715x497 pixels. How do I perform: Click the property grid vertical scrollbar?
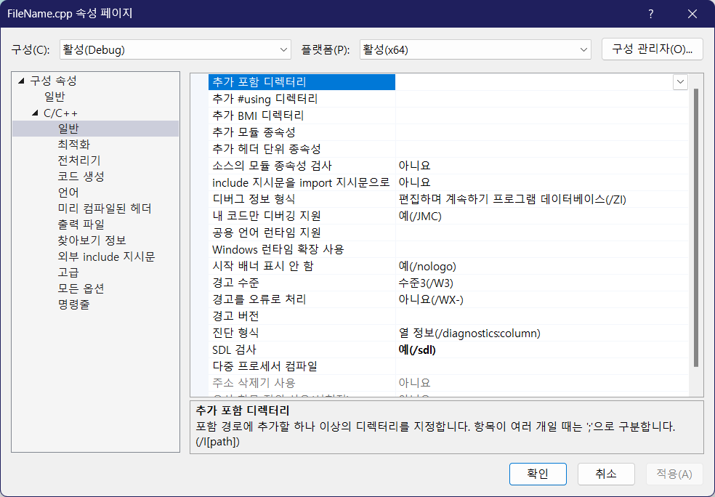(x=696, y=228)
